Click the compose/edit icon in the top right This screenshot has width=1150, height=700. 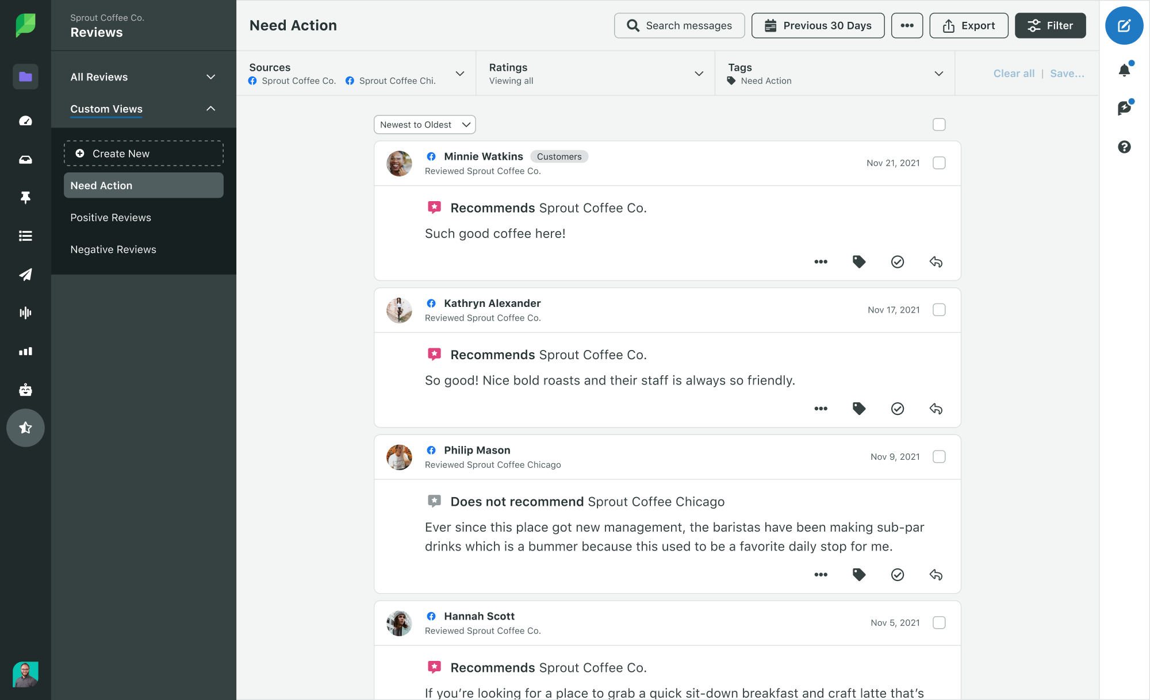(x=1125, y=25)
